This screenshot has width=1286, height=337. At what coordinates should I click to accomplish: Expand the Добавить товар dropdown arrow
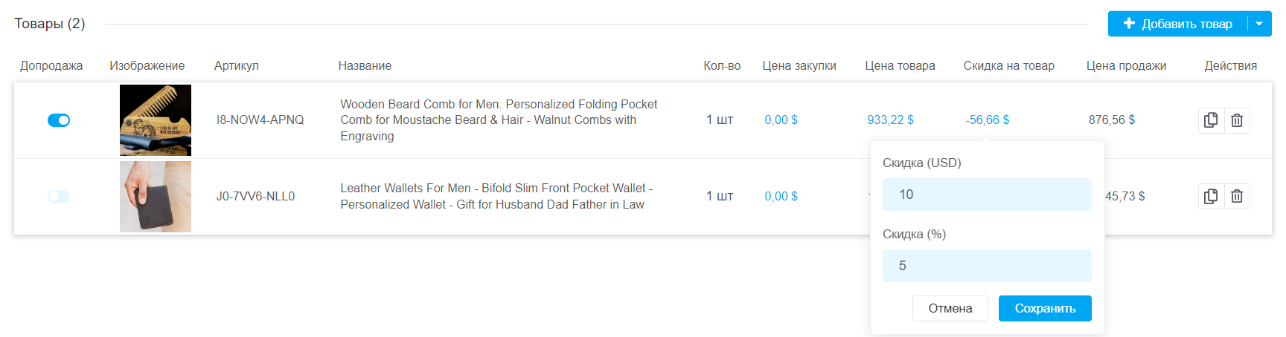1259,24
